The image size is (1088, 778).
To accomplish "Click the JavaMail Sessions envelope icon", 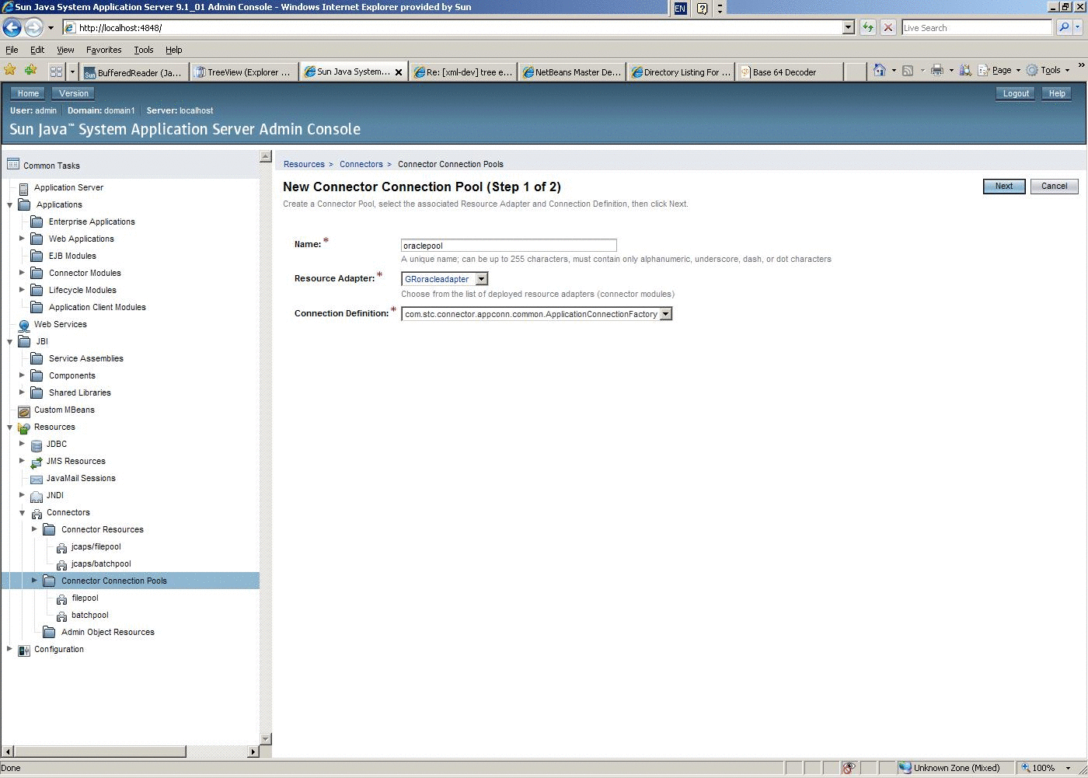I will click(37, 479).
